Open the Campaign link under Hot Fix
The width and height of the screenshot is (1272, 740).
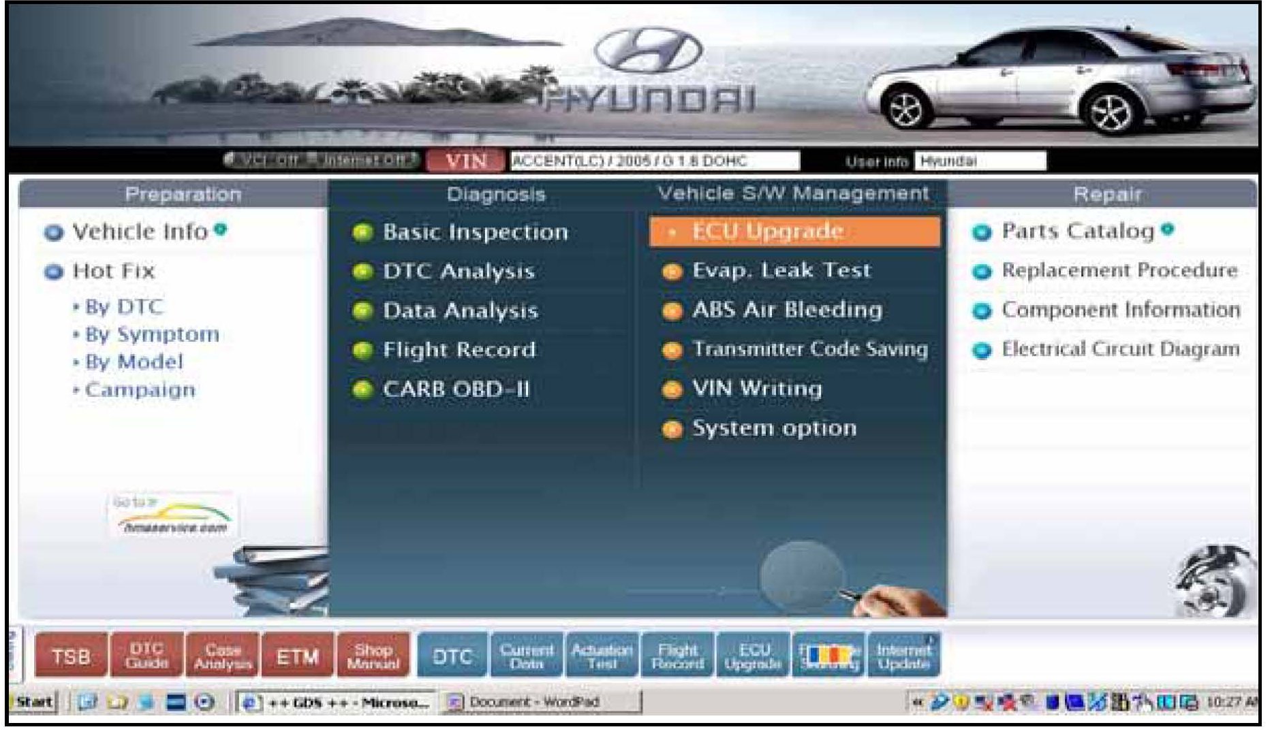140,391
